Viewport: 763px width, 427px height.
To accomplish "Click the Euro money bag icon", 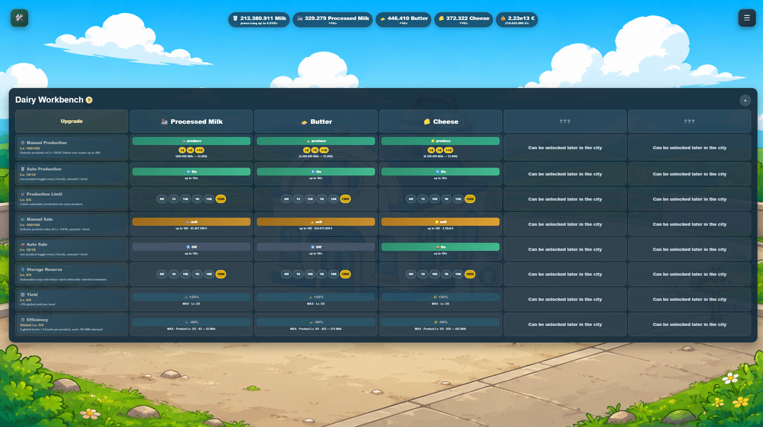I will [503, 18].
